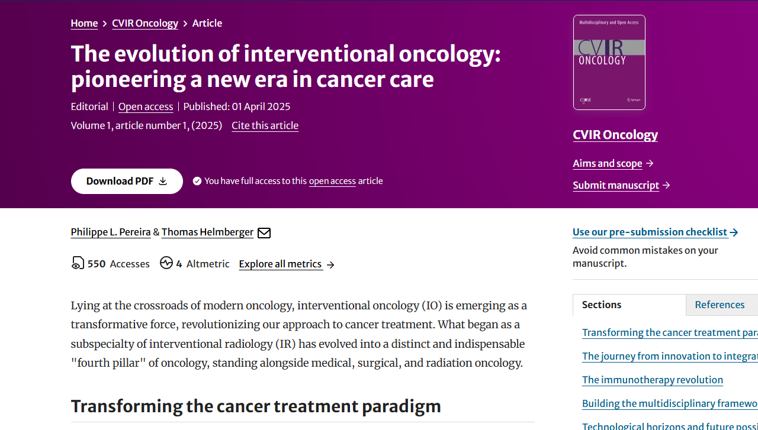Image resolution: width=758 pixels, height=430 pixels.
Task: Click the arrow after pre-submission checklist link
Action: 734,232
